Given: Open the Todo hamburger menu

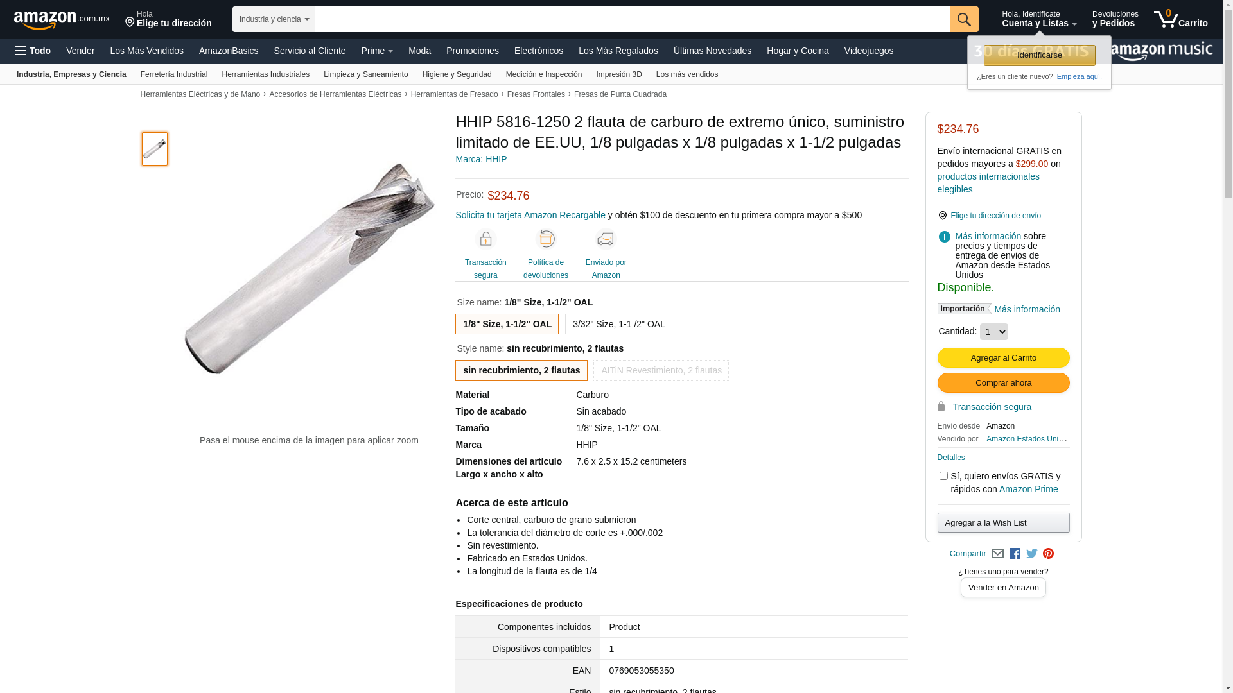Looking at the screenshot, I should 33,51.
